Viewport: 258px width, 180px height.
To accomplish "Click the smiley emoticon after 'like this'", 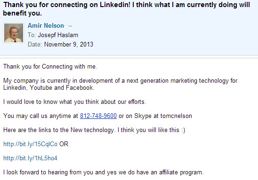I will (x=183, y=130).
